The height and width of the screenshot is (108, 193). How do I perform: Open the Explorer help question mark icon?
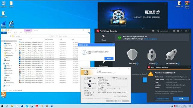coord(89,33)
